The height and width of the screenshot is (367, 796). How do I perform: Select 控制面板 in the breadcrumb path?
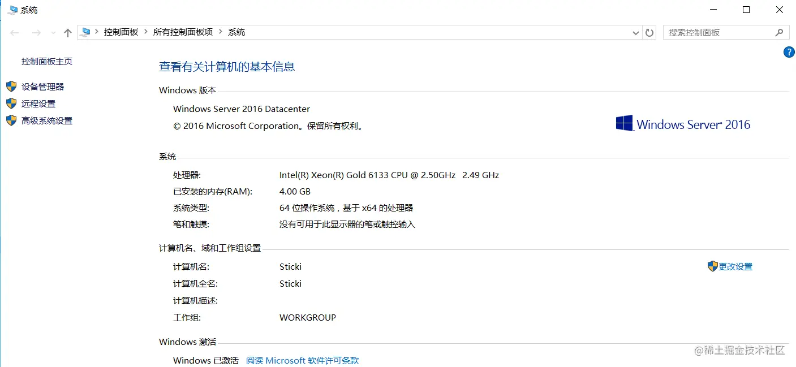pyautogui.click(x=121, y=32)
